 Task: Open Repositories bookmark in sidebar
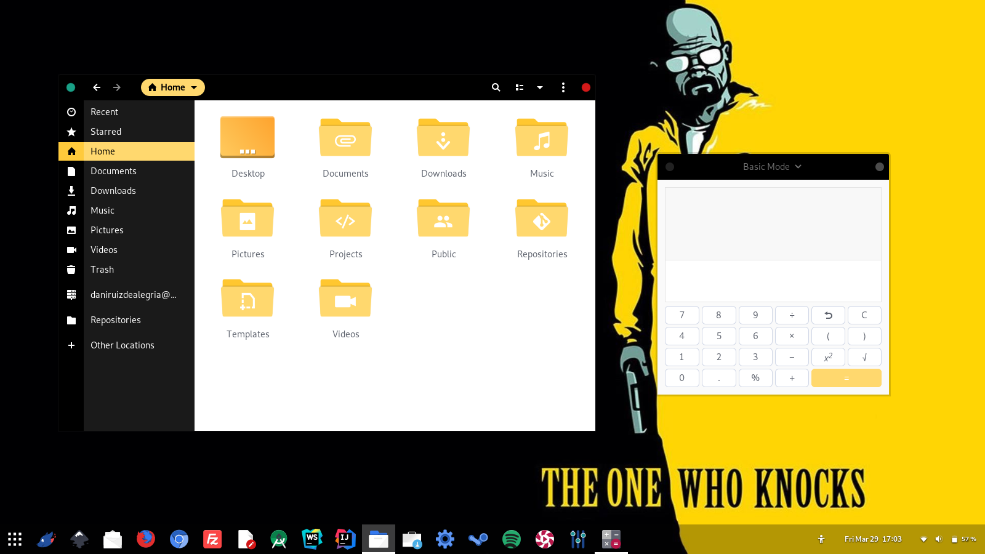coord(127,320)
